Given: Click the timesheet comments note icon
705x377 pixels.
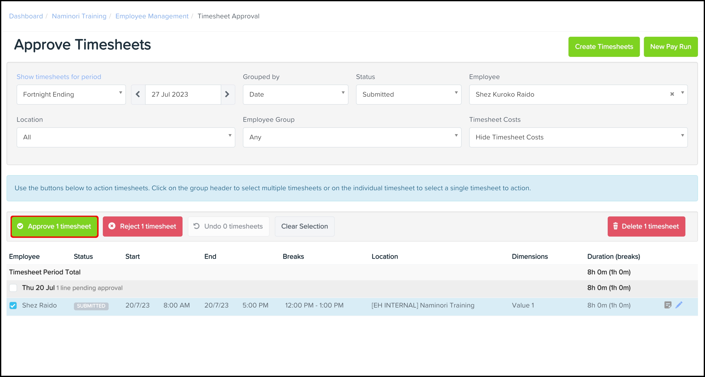Looking at the screenshot, I should click(x=668, y=305).
